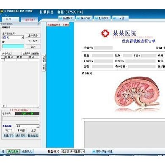Import info into current report button
The image size is (165, 165).
pos(31,54)
